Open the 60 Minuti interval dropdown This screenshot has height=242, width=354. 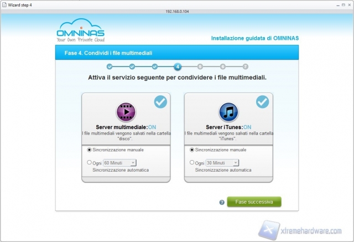coord(119,163)
